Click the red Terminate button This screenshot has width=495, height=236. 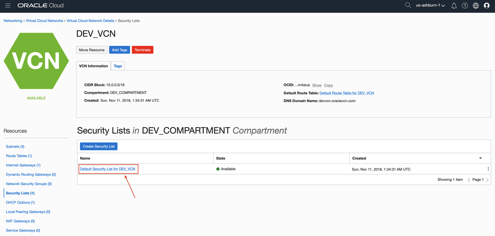(142, 50)
